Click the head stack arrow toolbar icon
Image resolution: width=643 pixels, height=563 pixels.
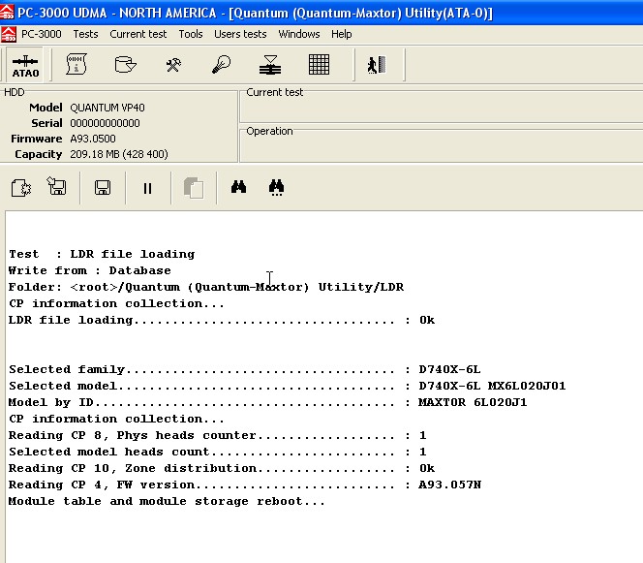(270, 65)
